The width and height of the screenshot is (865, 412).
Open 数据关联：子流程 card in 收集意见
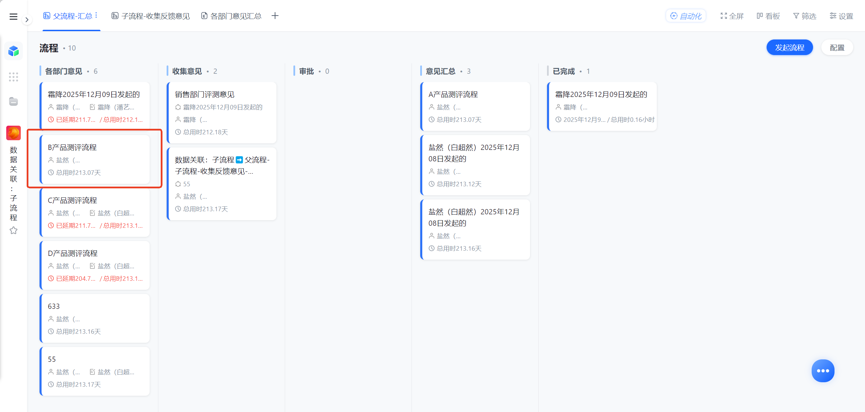click(x=222, y=184)
